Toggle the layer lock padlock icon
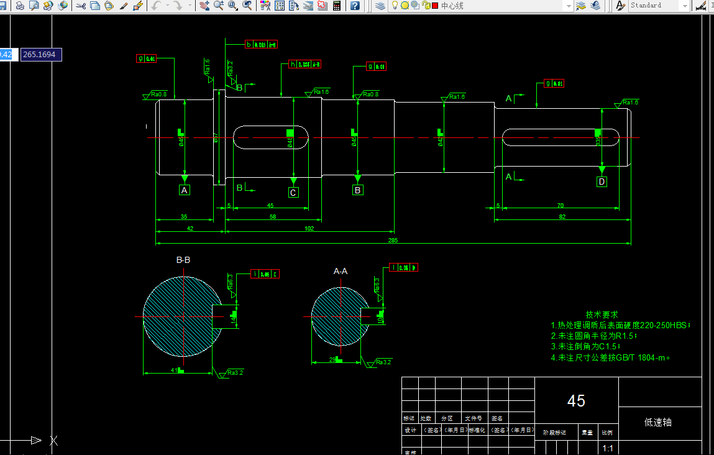The height and width of the screenshot is (455, 714). click(426, 6)
